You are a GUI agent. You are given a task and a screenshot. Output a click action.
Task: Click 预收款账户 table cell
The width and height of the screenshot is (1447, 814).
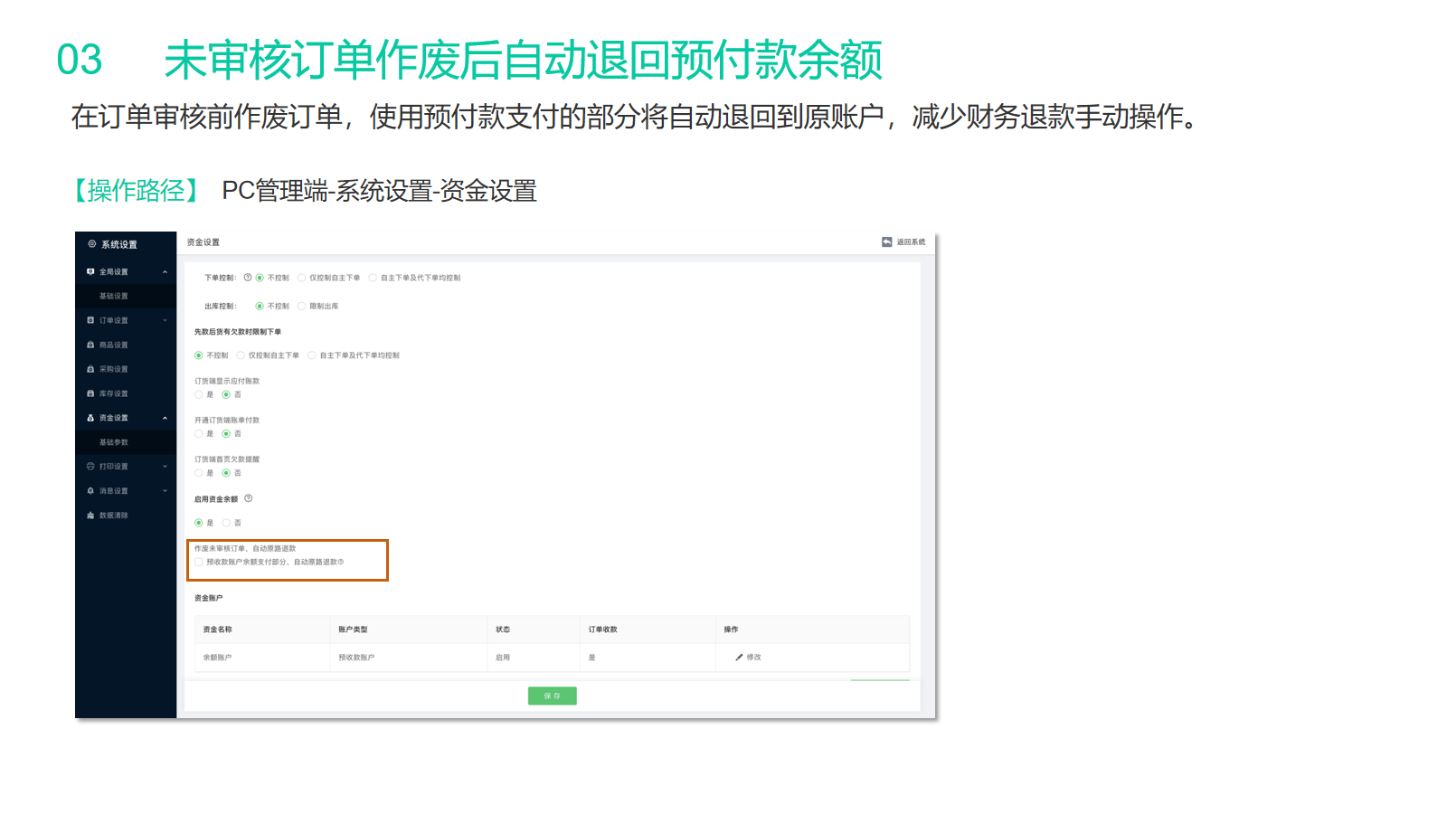coord(357,658)
